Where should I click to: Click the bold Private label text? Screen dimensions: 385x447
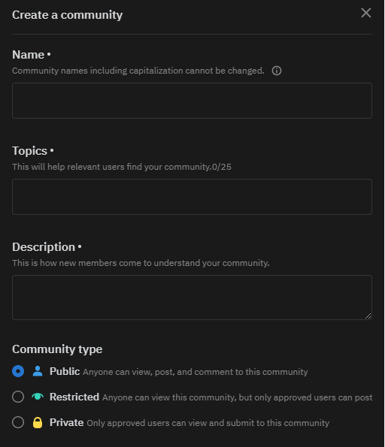point(66,422)
